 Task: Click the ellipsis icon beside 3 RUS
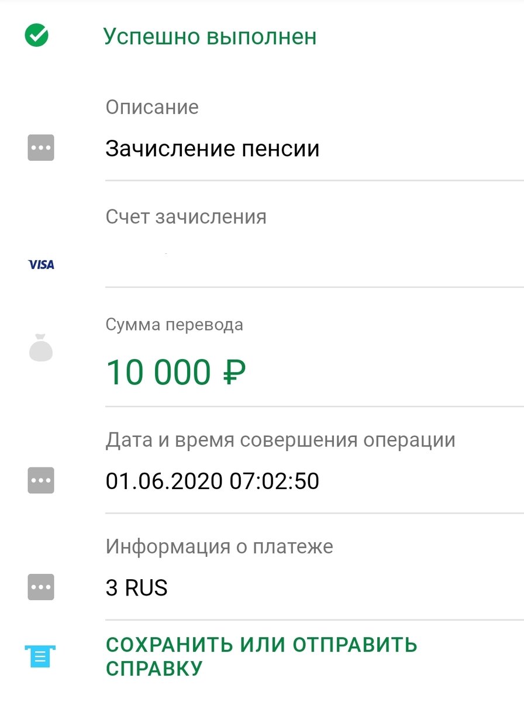tap(41, 587)
